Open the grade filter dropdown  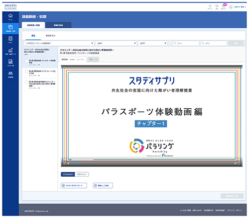point(153,43)
